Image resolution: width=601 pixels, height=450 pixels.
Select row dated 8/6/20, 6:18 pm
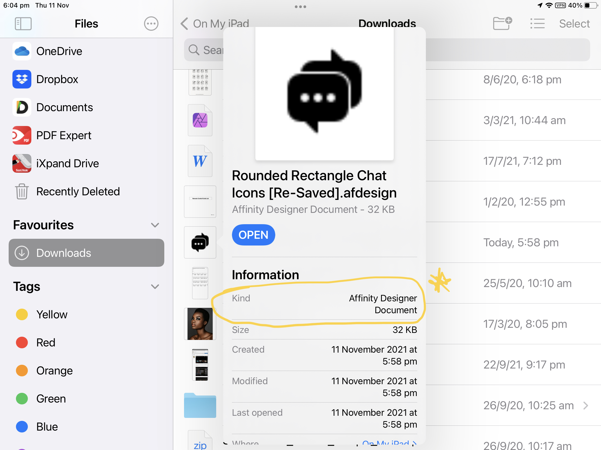click(x=522, y=80)
